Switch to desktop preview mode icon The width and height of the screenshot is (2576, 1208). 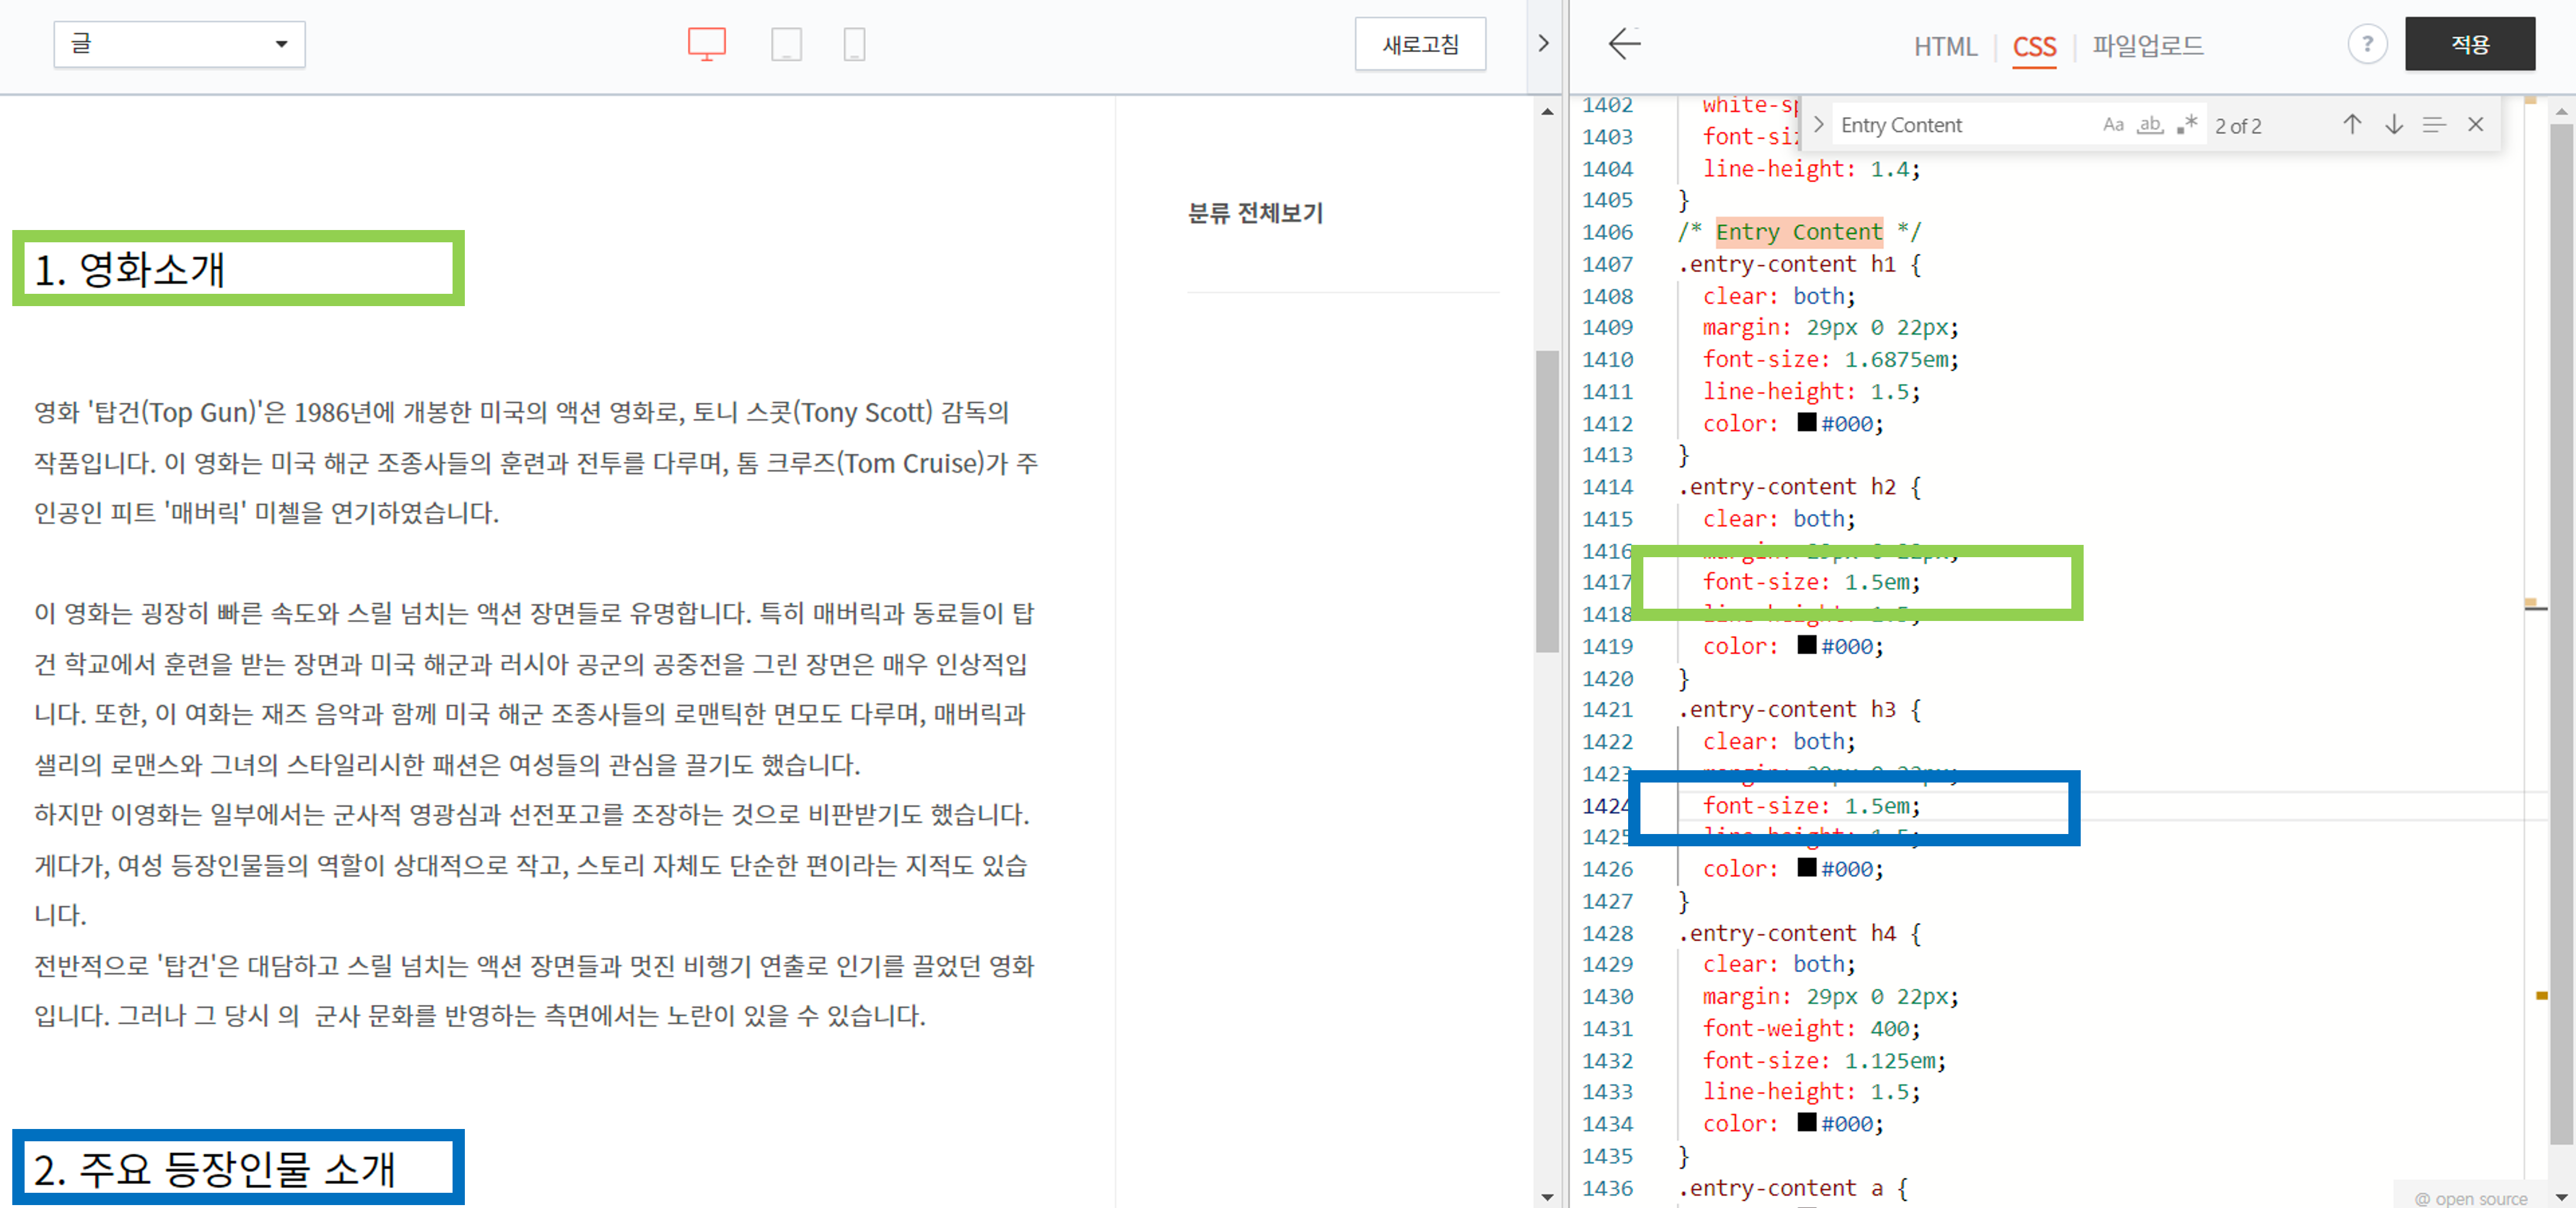coord(706,44)
